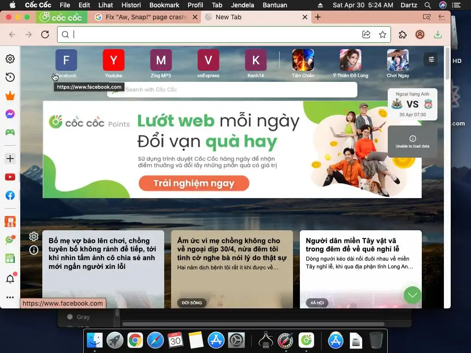The height and width of the screenshot is (353, 471).
Task: Open customize shortcuts sliders icon
Action: [x=431, y=59]
